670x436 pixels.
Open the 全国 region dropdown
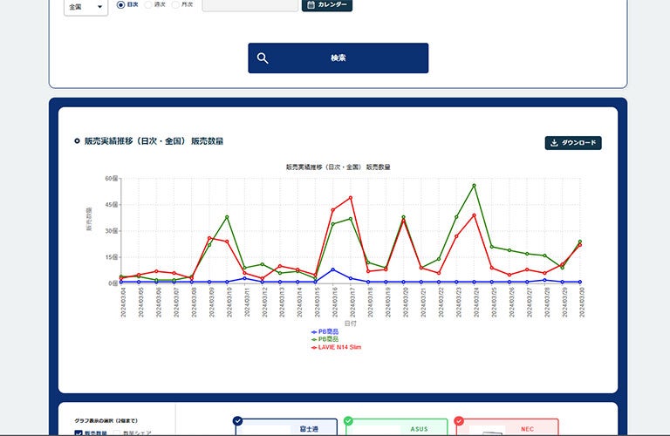click(x=85, y=7)
